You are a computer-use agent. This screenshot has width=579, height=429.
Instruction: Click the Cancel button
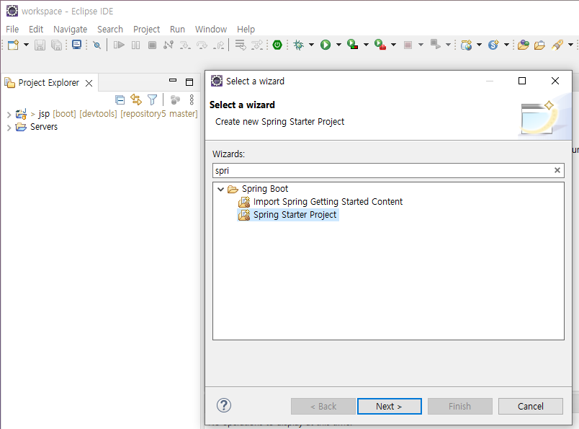pyautogui.click(x=530, y=407)
